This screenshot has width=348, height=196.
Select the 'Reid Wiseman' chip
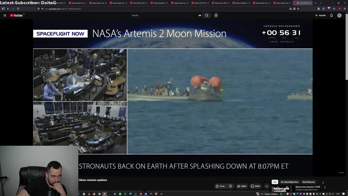pyautogui.click(x=309, y=182)
